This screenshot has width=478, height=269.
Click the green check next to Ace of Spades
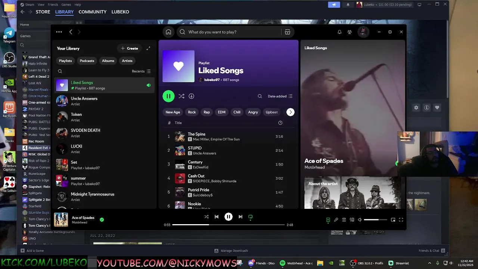pyautogui.click(x=102, y=220)
